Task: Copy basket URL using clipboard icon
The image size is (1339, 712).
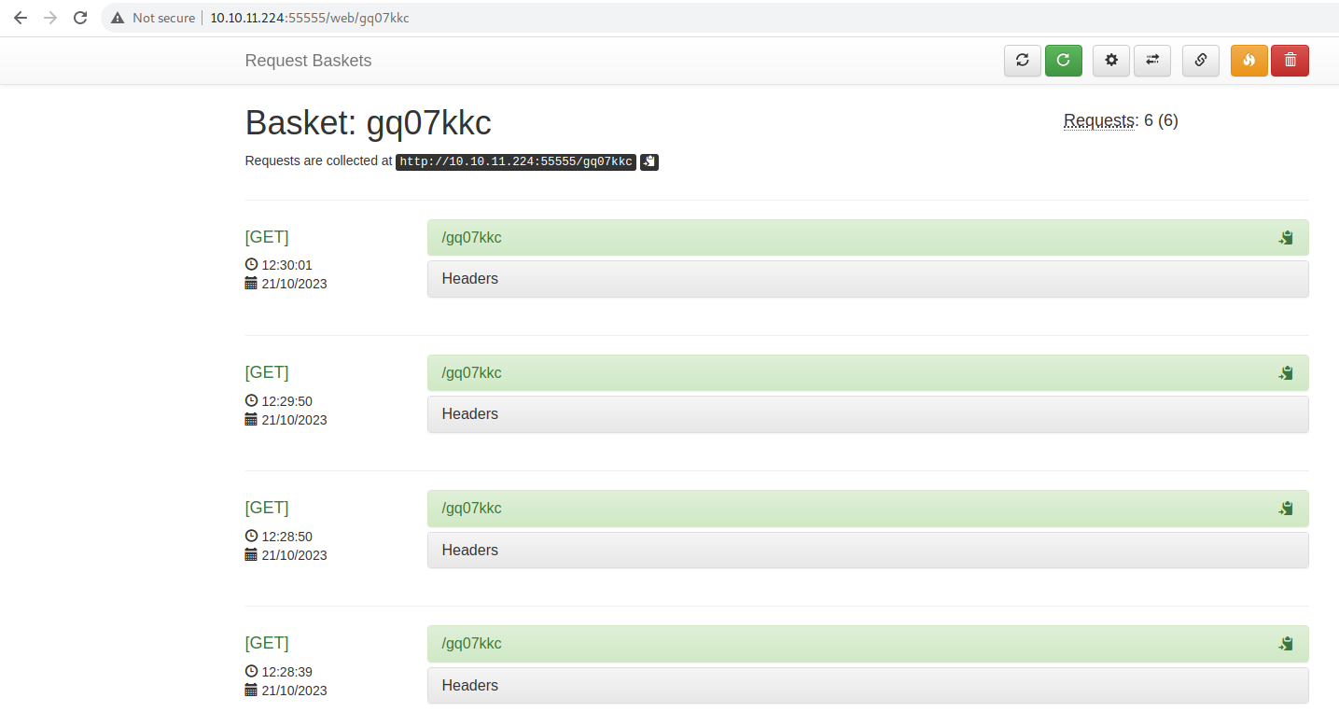Action: coord(649,161)
